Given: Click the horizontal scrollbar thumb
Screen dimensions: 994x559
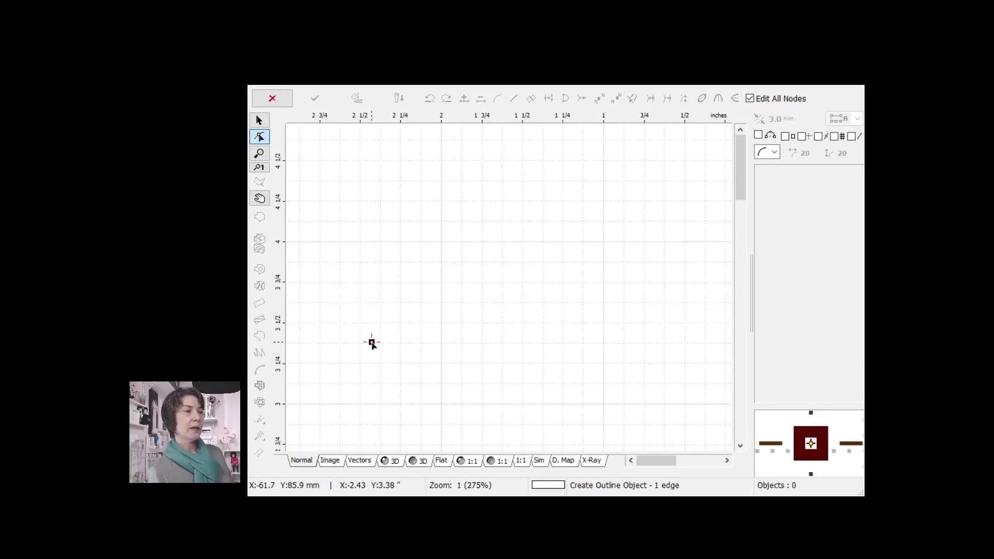Looking at the screenshot, I should coord(656,460).
